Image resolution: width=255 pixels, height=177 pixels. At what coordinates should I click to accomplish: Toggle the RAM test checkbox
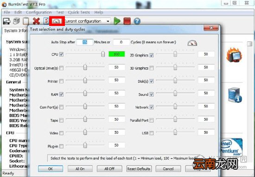tap(61, 94)
